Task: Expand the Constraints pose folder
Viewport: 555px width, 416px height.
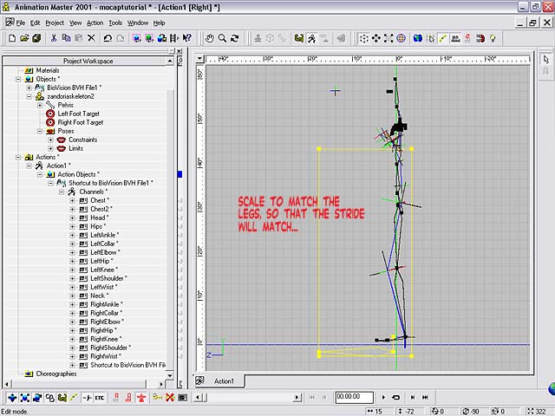Action: tap(50, 140)
